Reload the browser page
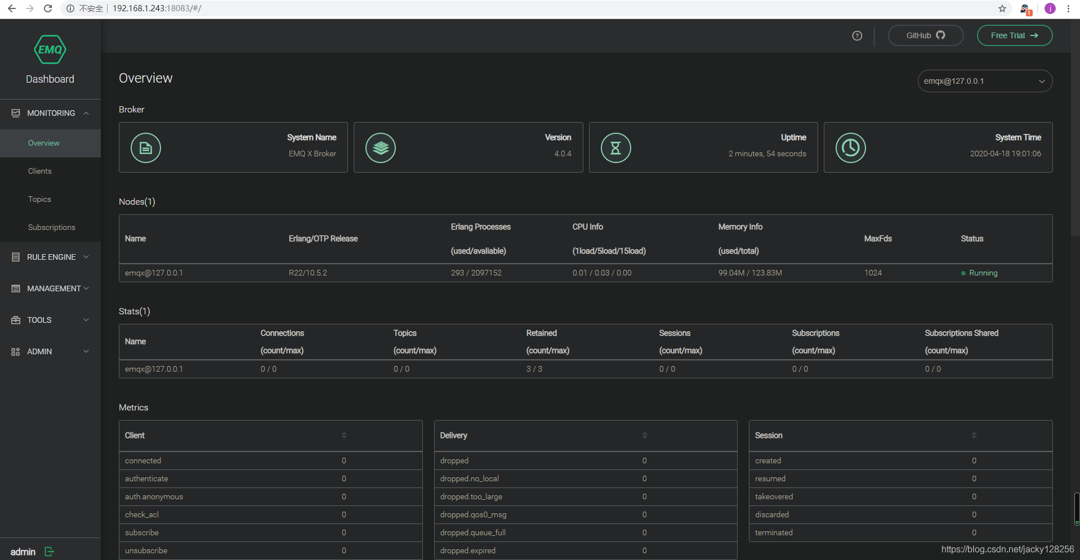 point(48,8)
